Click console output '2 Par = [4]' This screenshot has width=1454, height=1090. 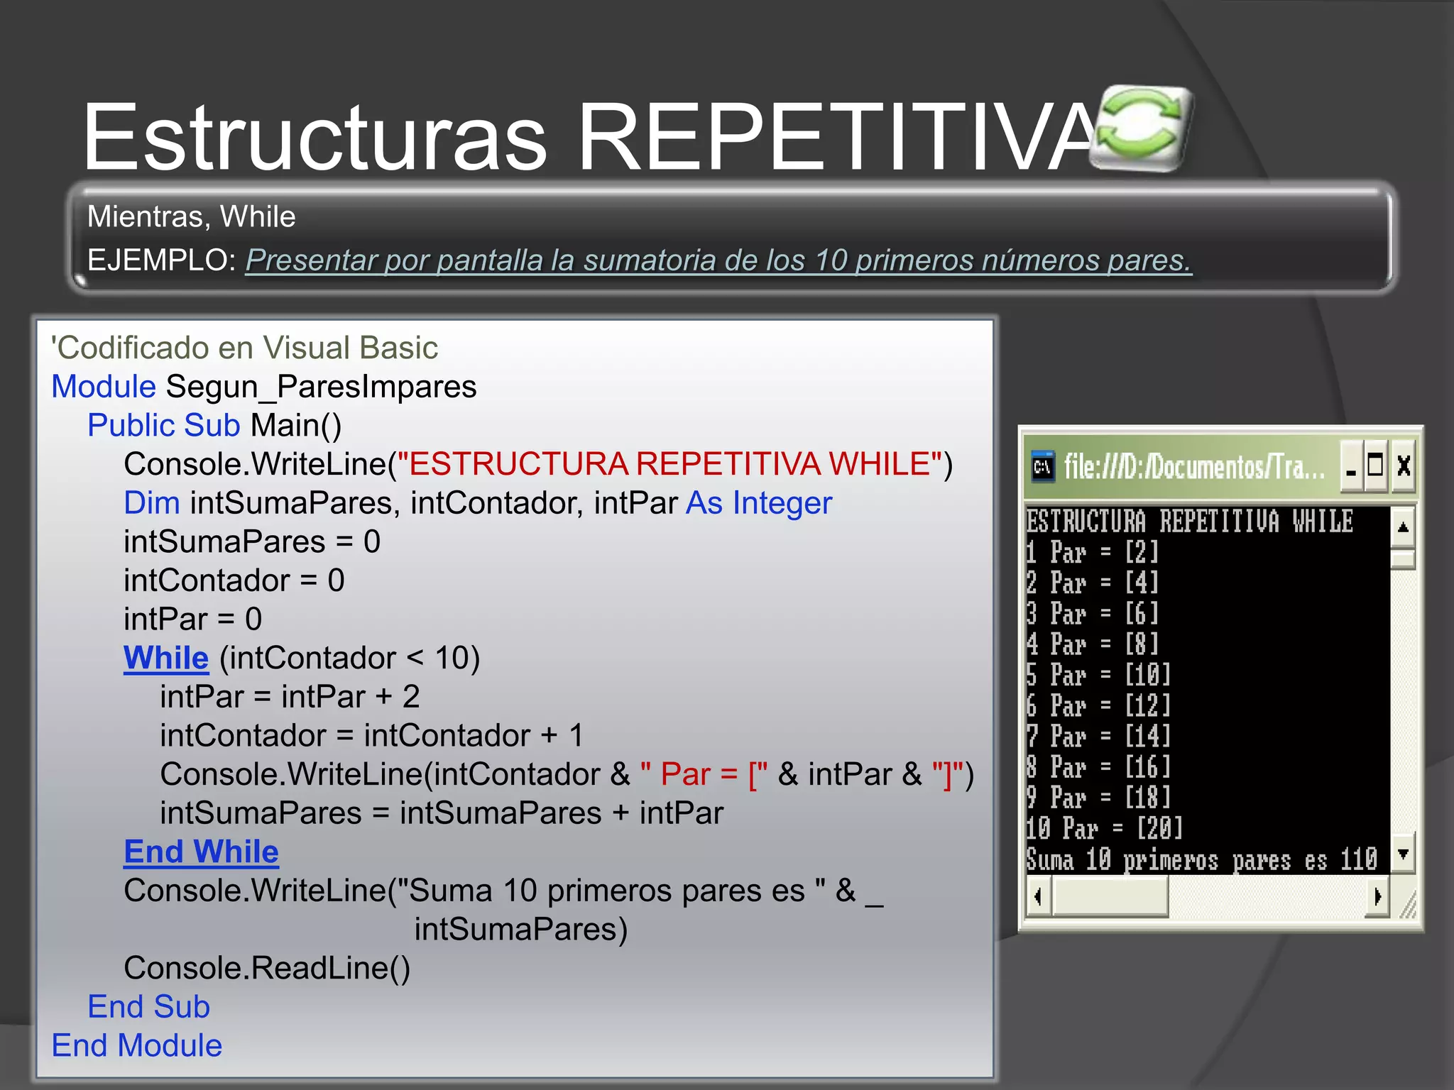coord(1093,583)
